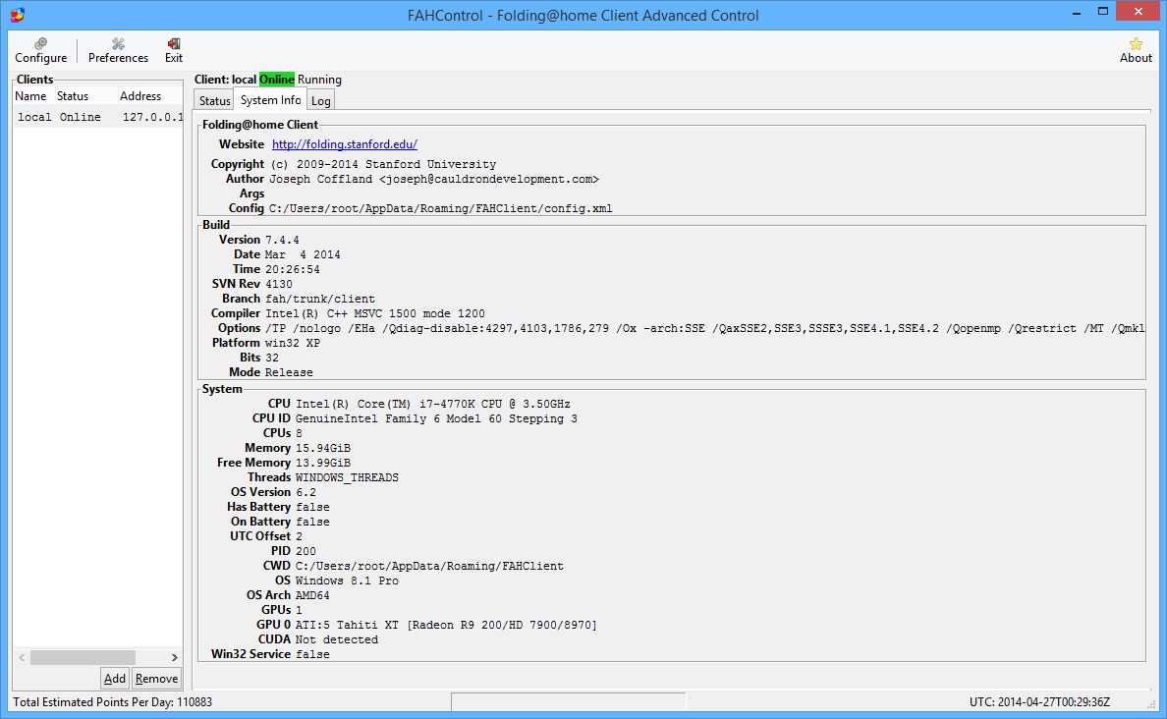The width and height of the screenshot is (1167, 719).
Task: Click the Version value 7.4.4
Action: (x=282, y=240)
